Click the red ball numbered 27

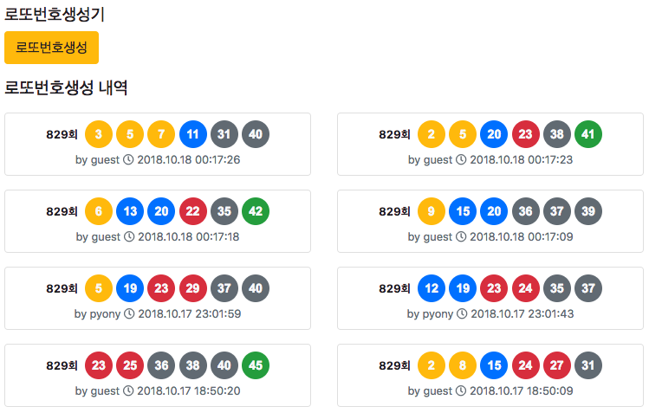[x=556, y=365]
